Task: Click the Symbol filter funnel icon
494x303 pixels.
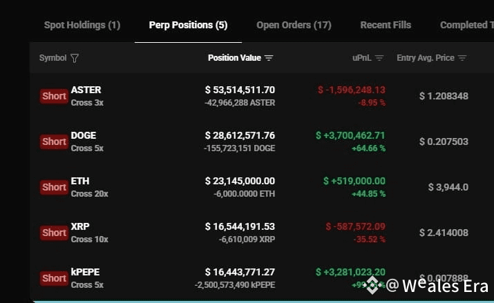Action: click(75, 58)
